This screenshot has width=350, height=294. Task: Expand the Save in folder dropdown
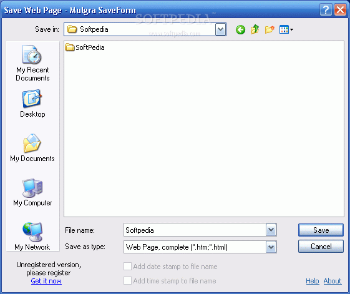[220, 29]
